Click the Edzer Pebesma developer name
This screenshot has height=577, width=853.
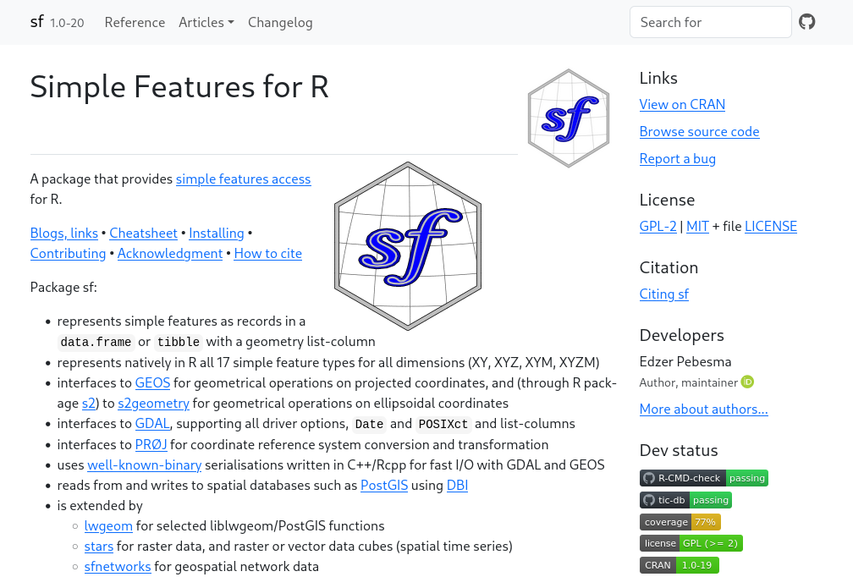pyautogui.click(x=685, y=361)
